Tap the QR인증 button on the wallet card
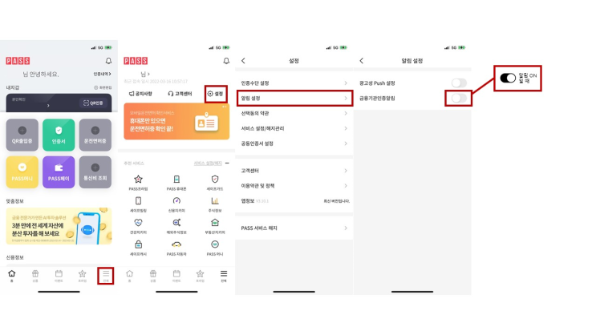 click(x=93, y=103)
